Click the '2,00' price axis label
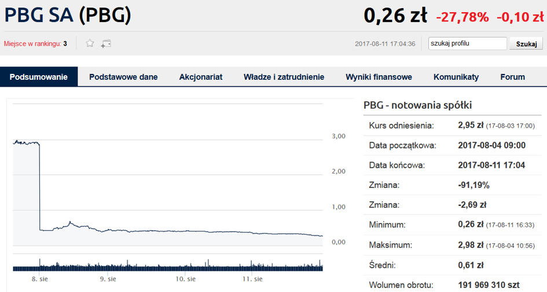547x292 pixels. point(339,171)
